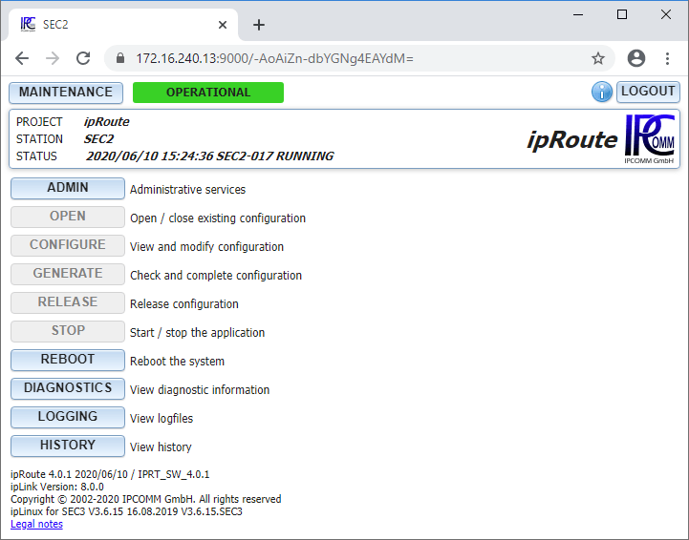The height and width of the screenshot is (540, 689).
Task: Reload the current page
Action: point(83,58)
